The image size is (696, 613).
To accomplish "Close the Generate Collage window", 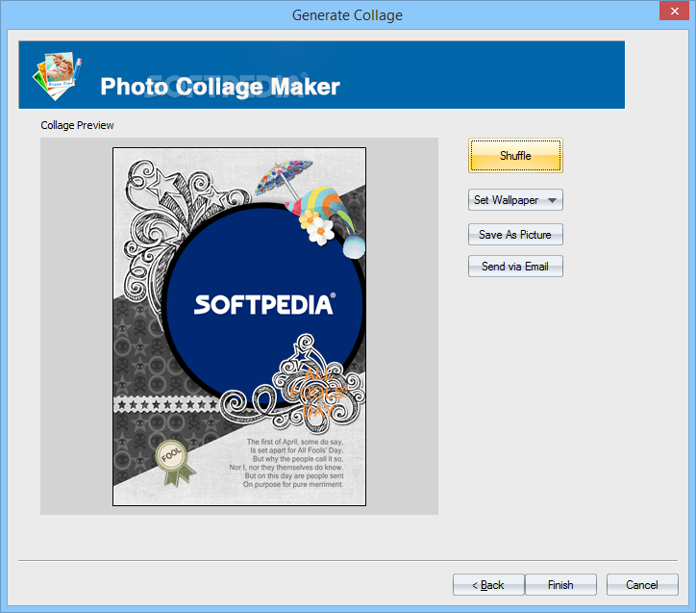I will [x=674, y=12].
